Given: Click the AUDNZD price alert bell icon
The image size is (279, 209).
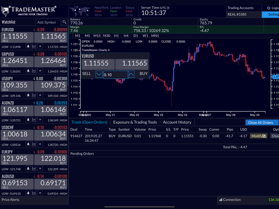Looking at the screenshot, I should pos(28,120).
